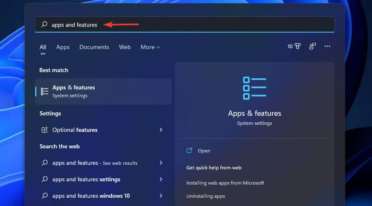The height and width of the screenshot is (206, 372).
Task: Click the Open launch icon
Action: (189, 151)
